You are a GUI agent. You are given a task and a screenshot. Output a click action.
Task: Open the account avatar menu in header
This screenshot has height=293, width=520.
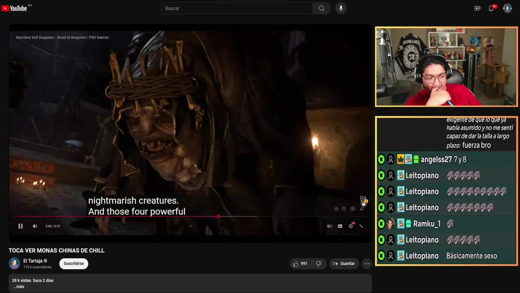pos(507,8)
